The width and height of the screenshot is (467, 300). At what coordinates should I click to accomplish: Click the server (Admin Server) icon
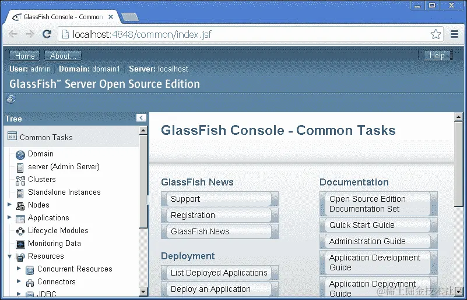click(x=20, y=168)
